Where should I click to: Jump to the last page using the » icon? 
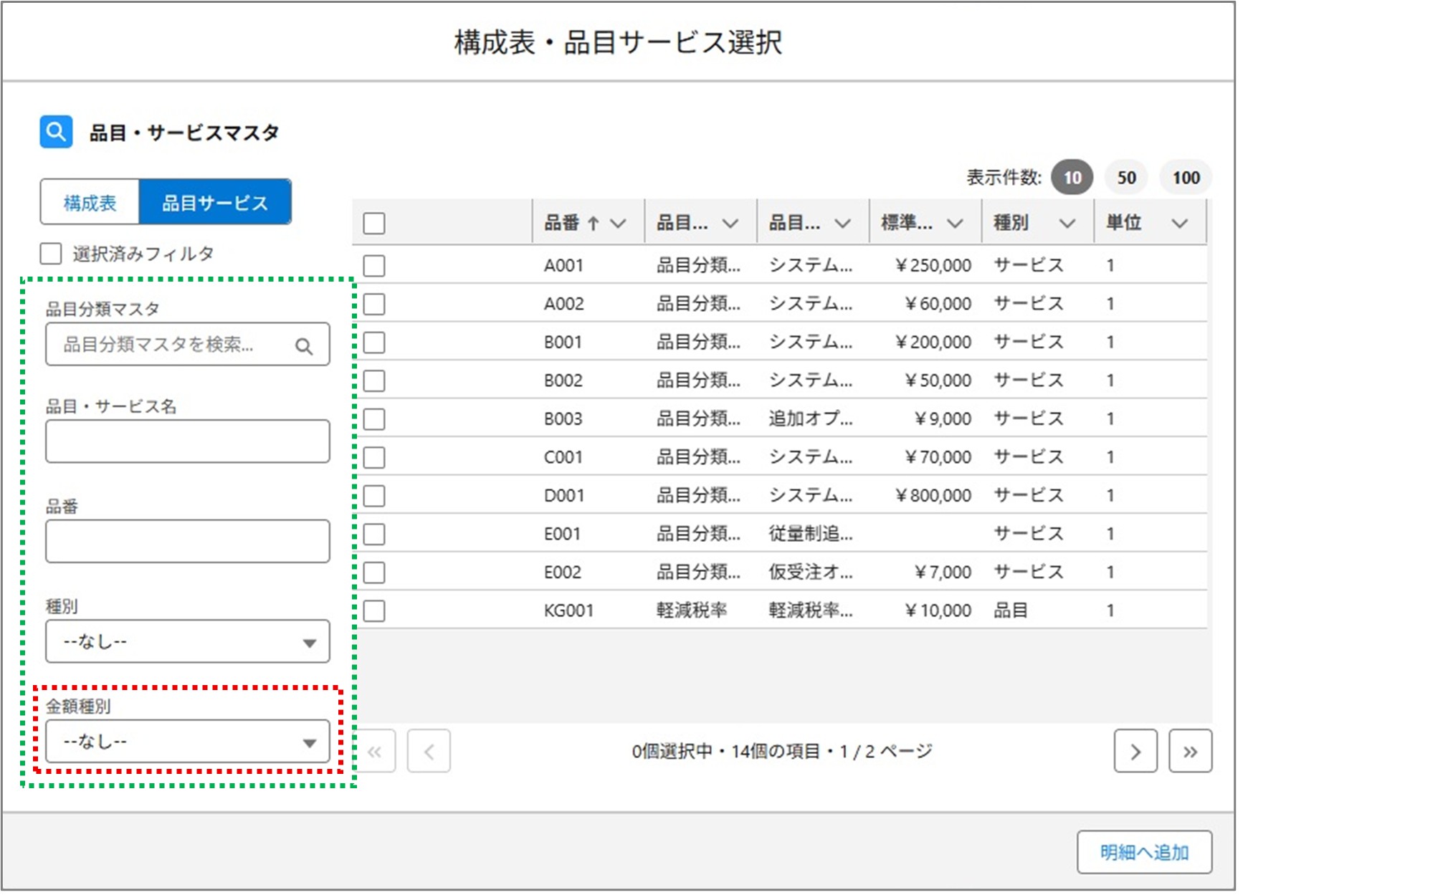1191,751
